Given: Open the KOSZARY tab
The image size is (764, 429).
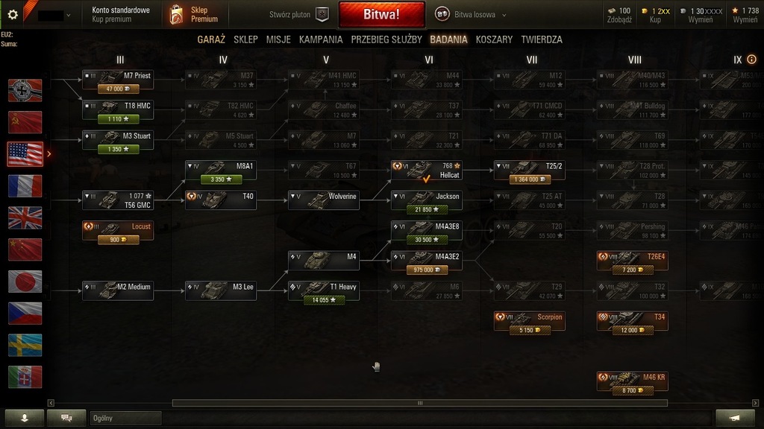Looking at the screenshot, I should click(494, 39).
